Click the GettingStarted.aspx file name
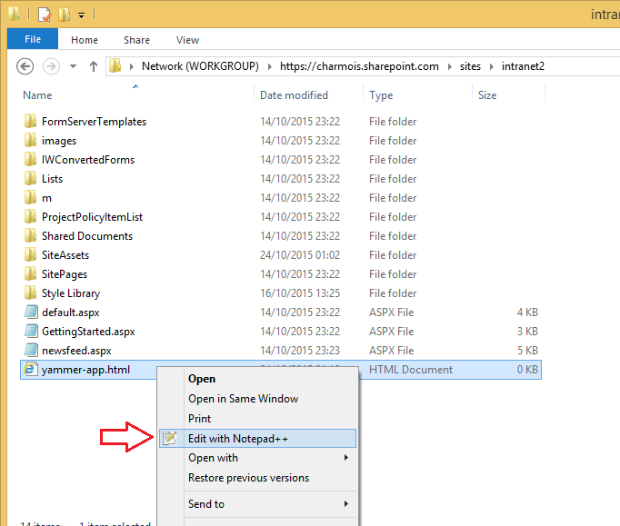The image size is (620, 526). [x=88, y=332]
